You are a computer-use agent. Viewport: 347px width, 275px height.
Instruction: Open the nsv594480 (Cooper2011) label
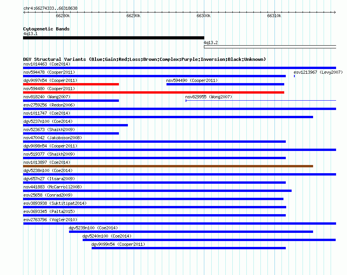click(x=49, y=89)
